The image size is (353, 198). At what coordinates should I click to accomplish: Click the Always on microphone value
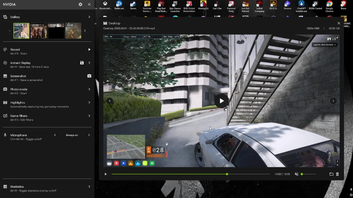point(72,135)
